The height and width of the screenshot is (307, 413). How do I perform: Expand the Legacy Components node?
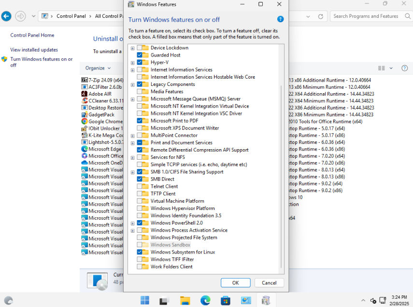point(132,84)
